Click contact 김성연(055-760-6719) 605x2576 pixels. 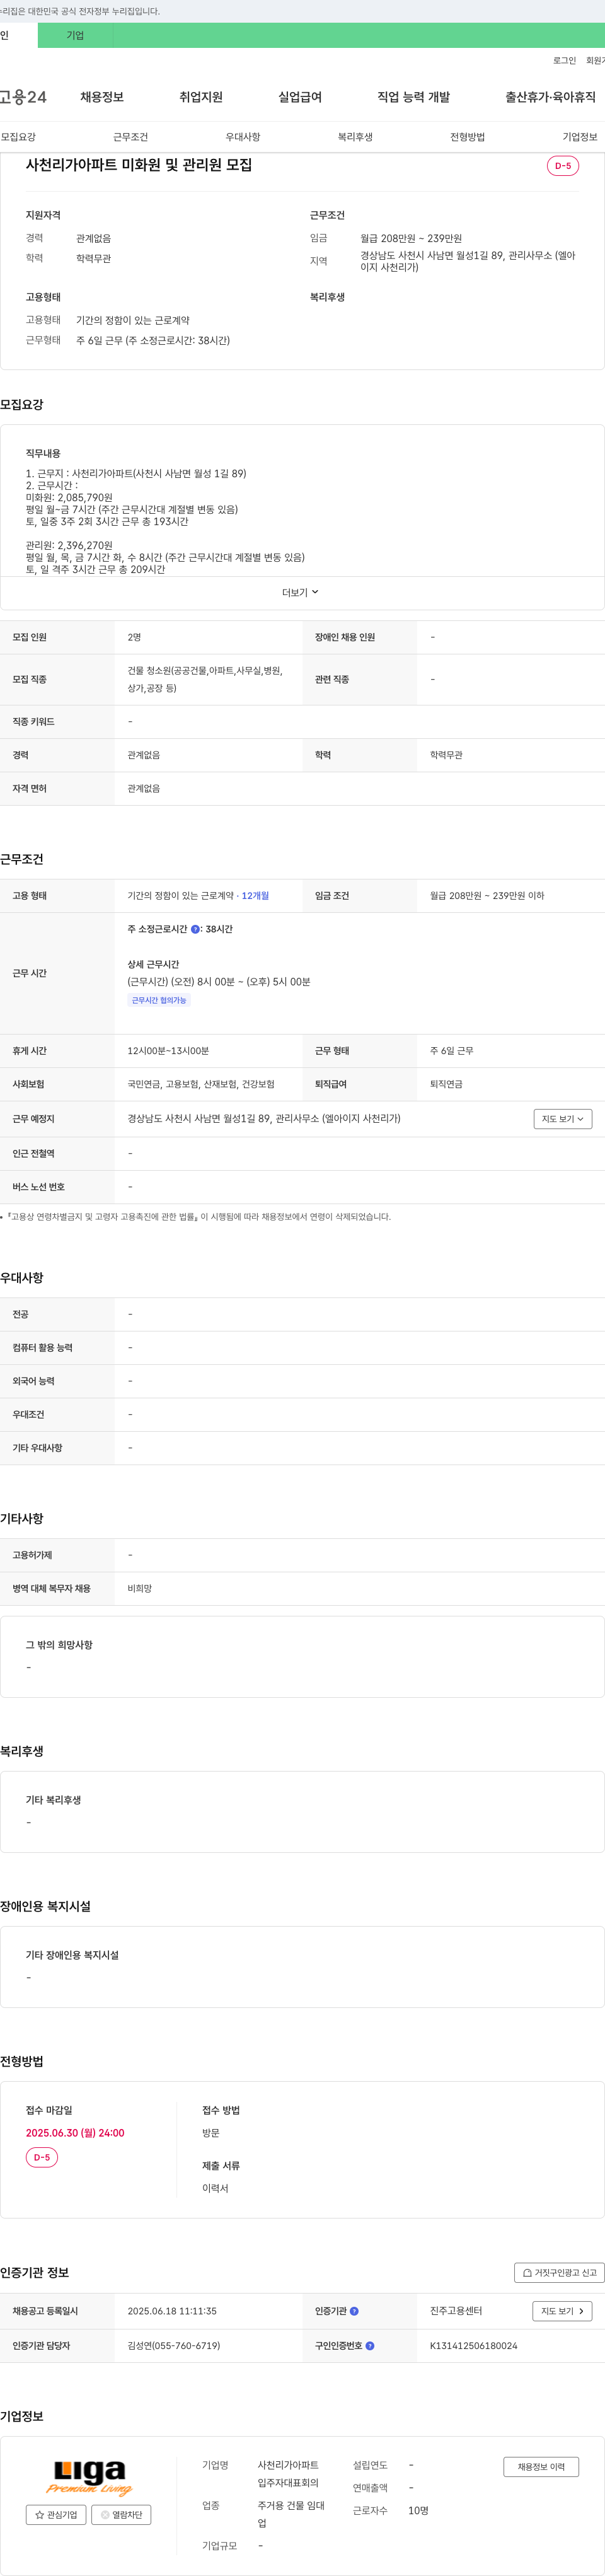pos(174,2346)
